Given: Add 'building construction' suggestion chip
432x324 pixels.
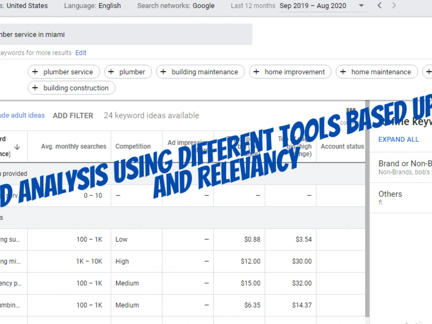Looking at the screenshot, I should tap(71, 88).
